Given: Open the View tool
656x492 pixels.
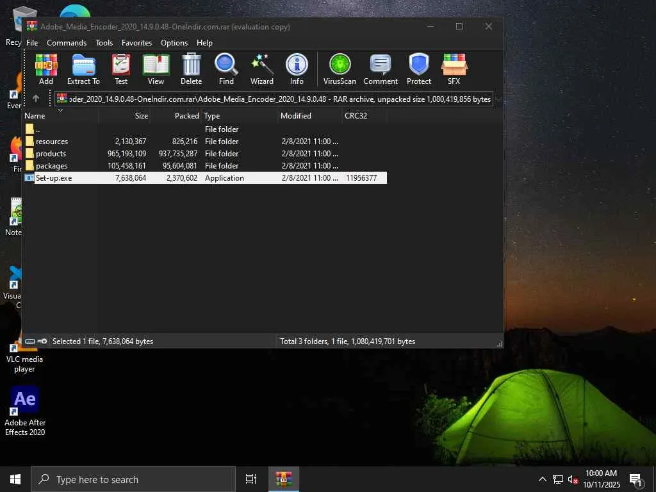Looking at the screenshot, I should [156, 69].
